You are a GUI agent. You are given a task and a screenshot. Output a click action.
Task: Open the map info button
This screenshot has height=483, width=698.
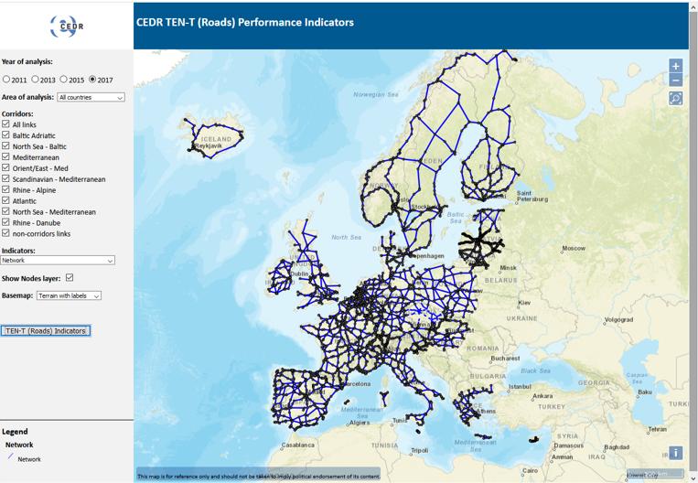[675, 453]
